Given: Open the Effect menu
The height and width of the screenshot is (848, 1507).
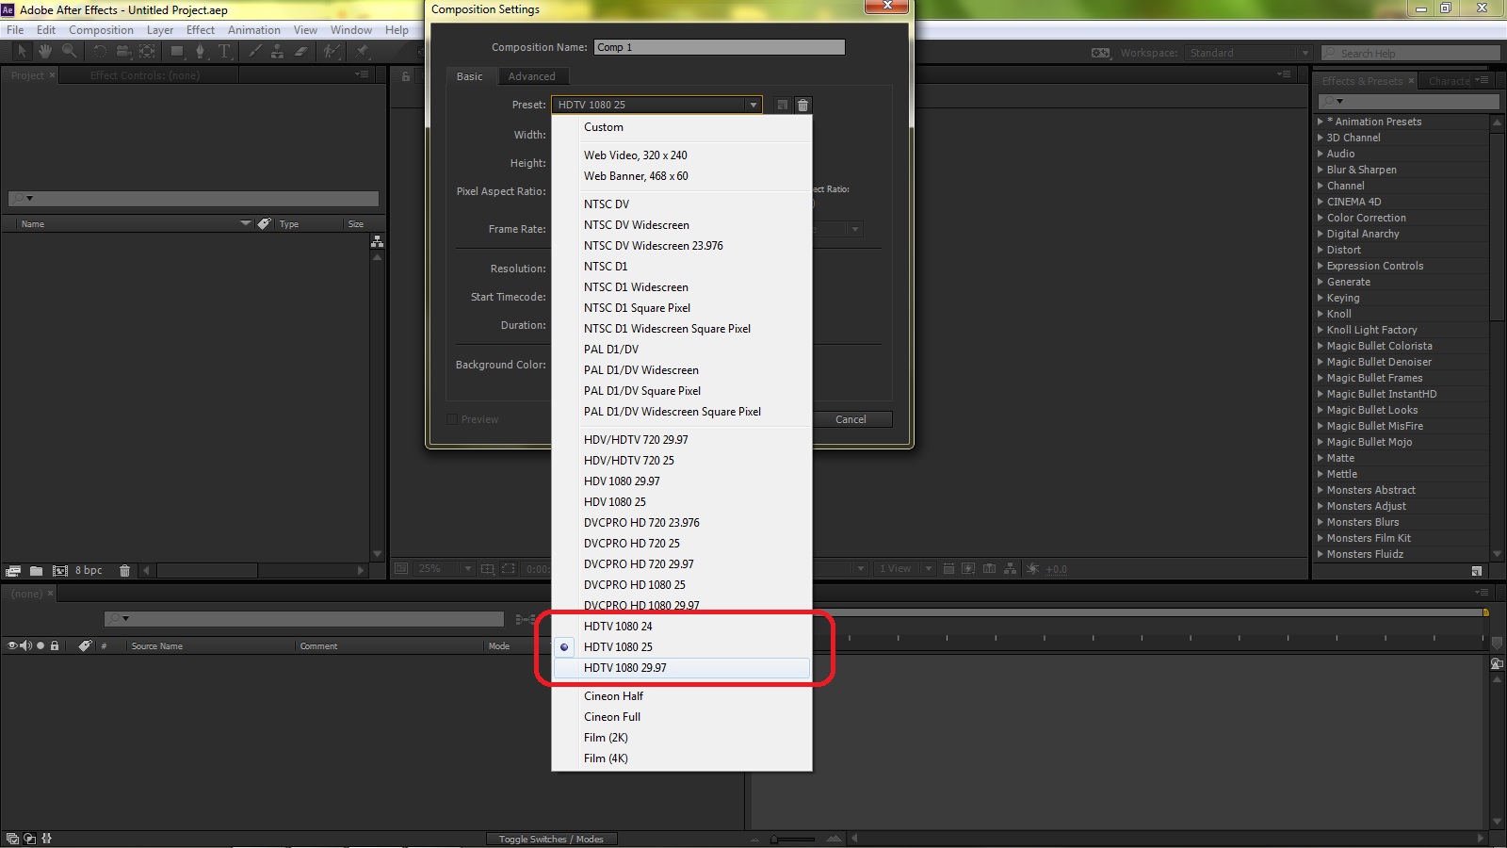Looking at the screenshot, I should (201, 30).
